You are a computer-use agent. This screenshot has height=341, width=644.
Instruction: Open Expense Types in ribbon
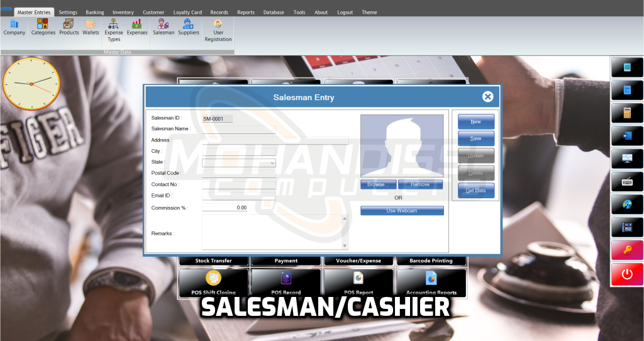[113, 30]
